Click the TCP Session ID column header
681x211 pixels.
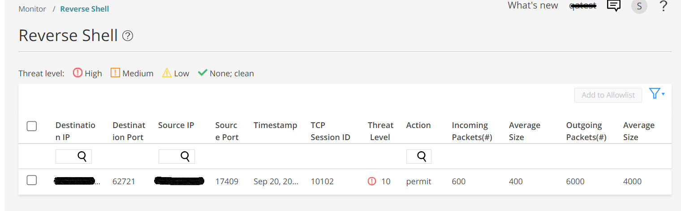click(x=330, y=131)
